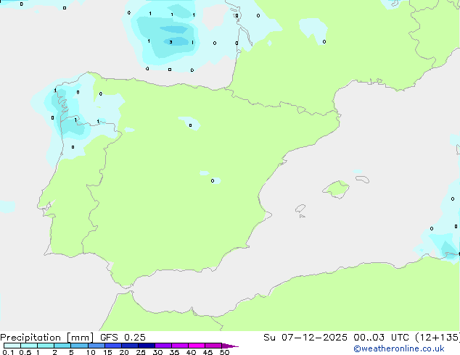Image resolution: width=460 pixels, height=355 pixels.
Task: Click the '(12+135)' forecast-hour text
Action: tap(438, 338)
